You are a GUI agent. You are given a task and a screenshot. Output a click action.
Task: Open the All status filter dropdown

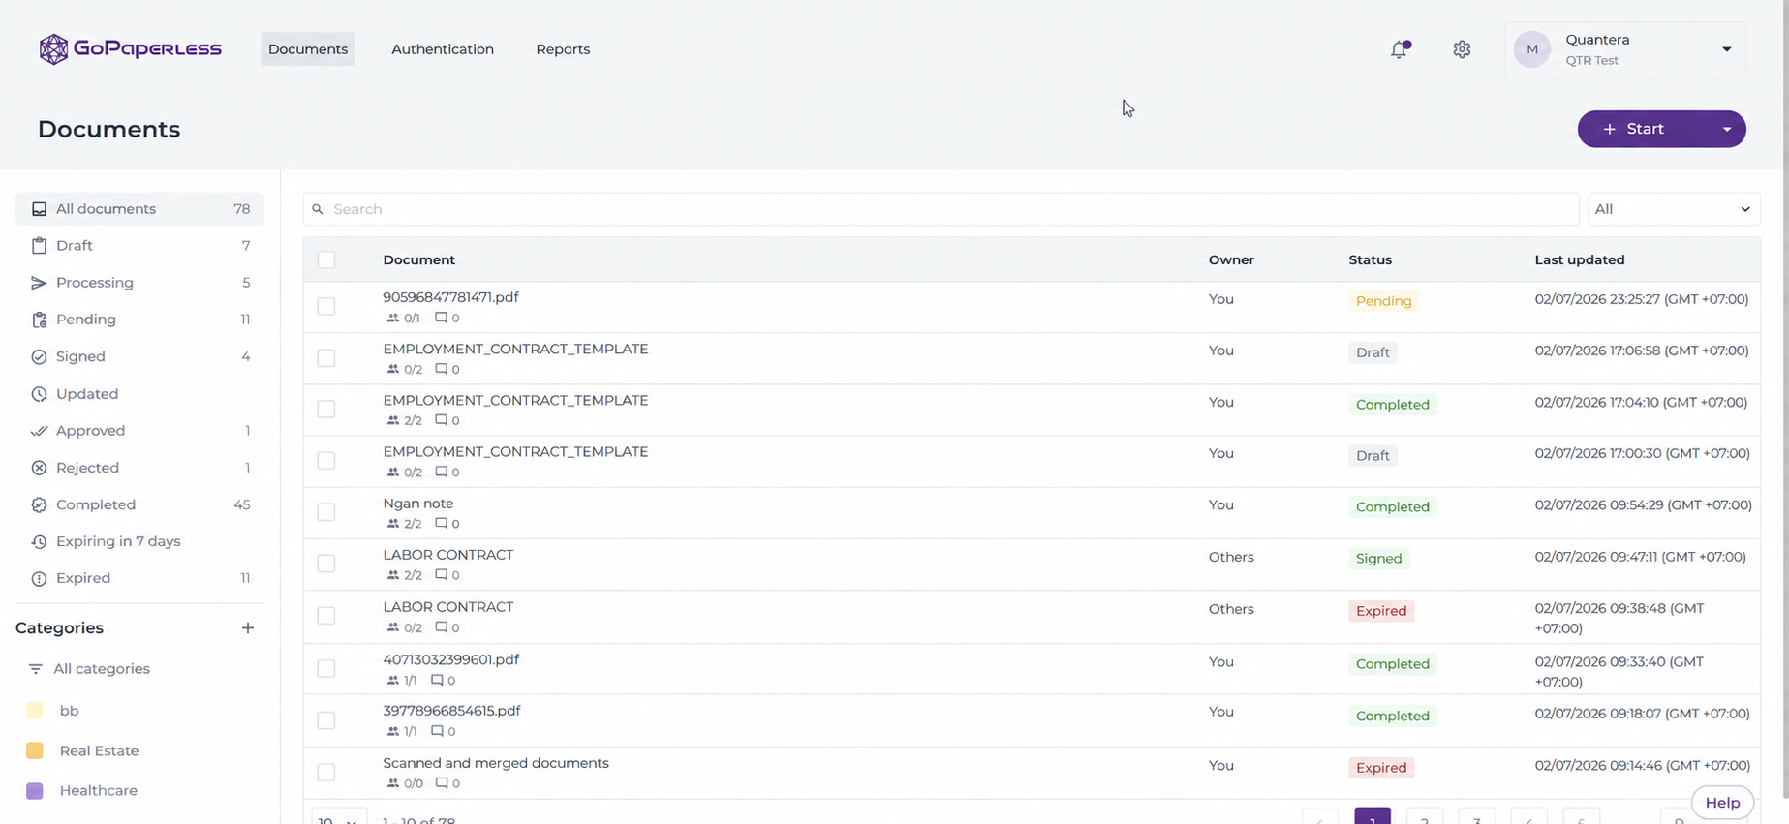coord(1673,209)
